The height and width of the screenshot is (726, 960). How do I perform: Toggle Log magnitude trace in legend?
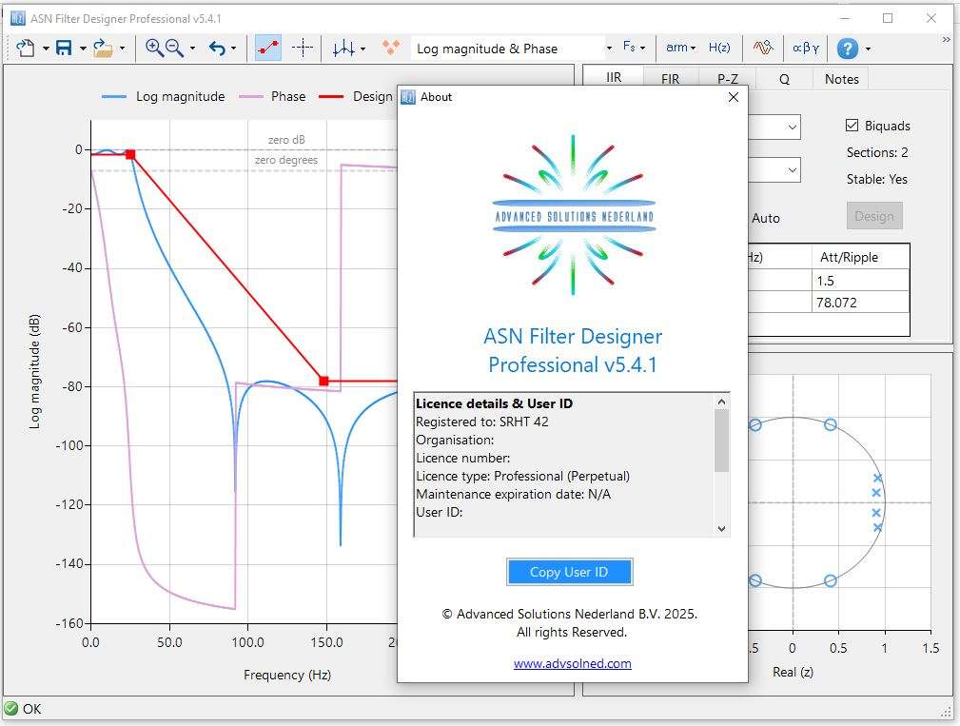click(x=164, y=96)
